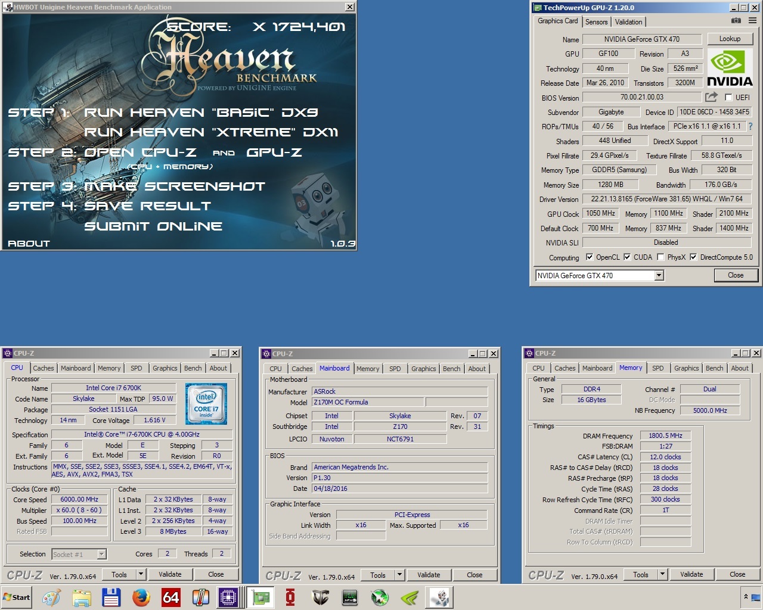The height and width of the screenshot is (610, 763).
Task: Switch to GPU-Z Sensors tab
Action: pos(596,22)
